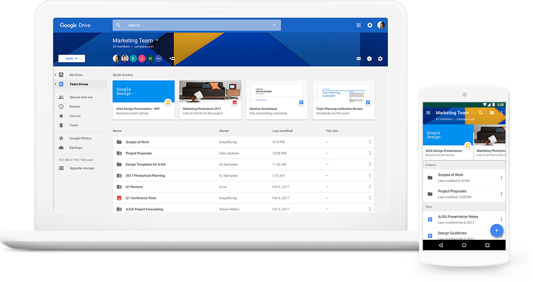This screenshot has height=282, width=533.
Task: Open Project Proposals row in desktop list
Action: pos(243,153)
